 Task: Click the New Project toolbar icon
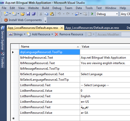click(6, 14)
